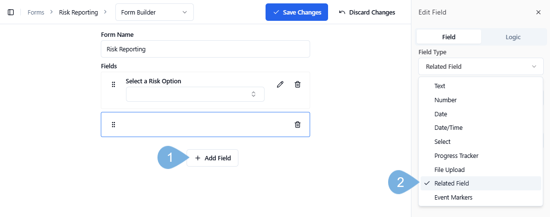Select the Event Markers option
Screen dimensions: 550x217
coord(453,197)
